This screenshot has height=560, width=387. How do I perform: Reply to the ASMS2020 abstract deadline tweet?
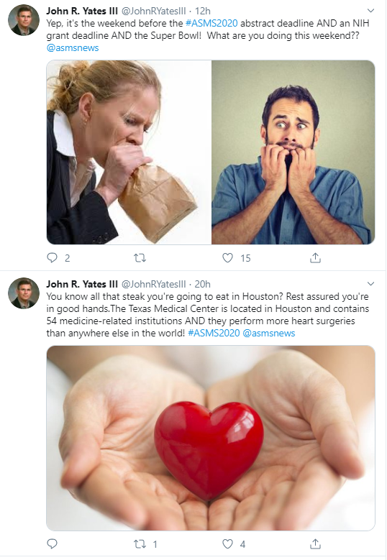[53, 257]
